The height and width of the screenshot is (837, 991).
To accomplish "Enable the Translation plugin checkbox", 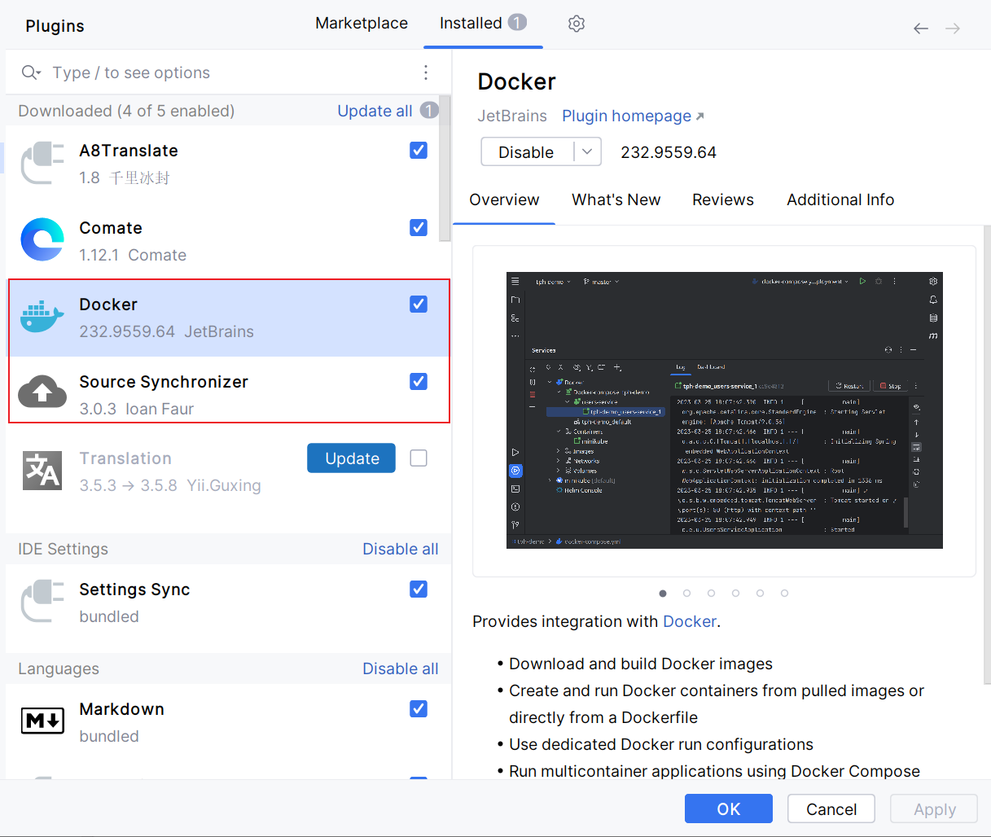I will click(418, 458).
